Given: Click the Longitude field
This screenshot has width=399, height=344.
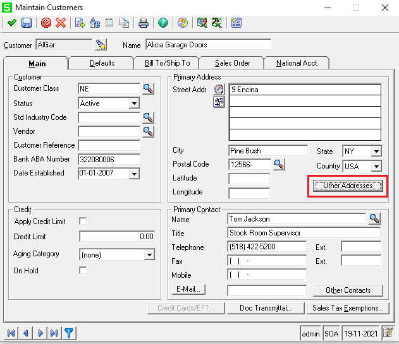Looking at the screenshot, I should coord(249,193).
